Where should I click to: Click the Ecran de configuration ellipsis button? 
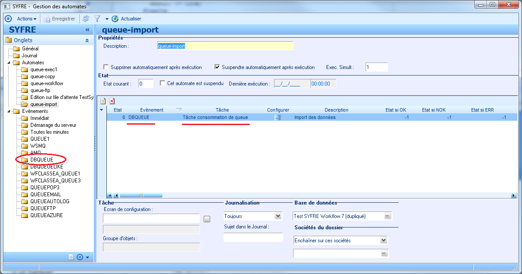(x=207, y=218)
